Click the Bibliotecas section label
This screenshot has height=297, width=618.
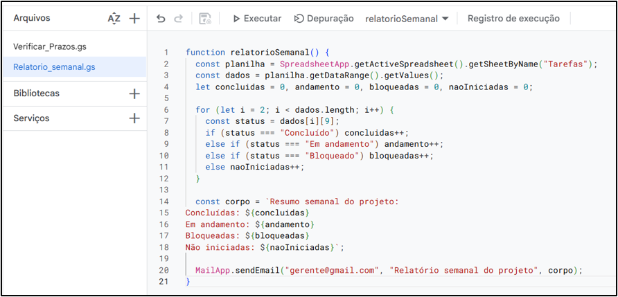[36, 93]
